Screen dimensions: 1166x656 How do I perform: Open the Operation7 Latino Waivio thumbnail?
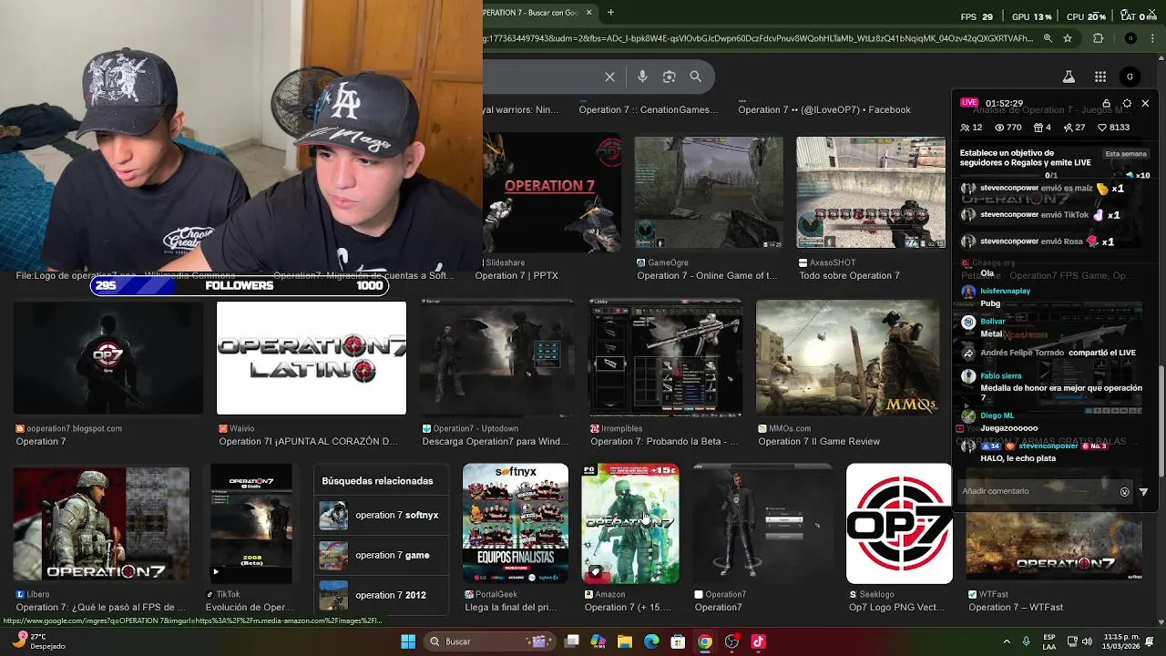[312, 358]
